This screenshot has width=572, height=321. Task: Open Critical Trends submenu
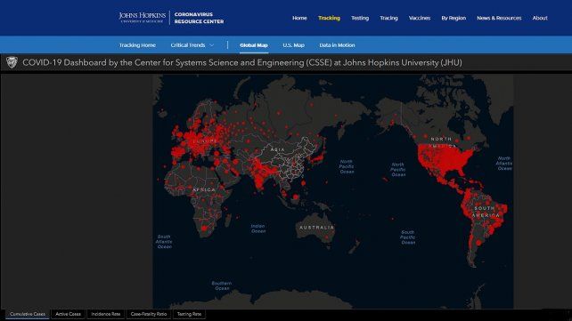click(x=188, y=45)
